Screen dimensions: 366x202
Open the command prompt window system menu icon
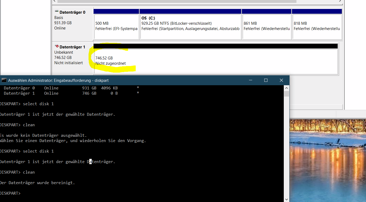click(x=4, y=80)
